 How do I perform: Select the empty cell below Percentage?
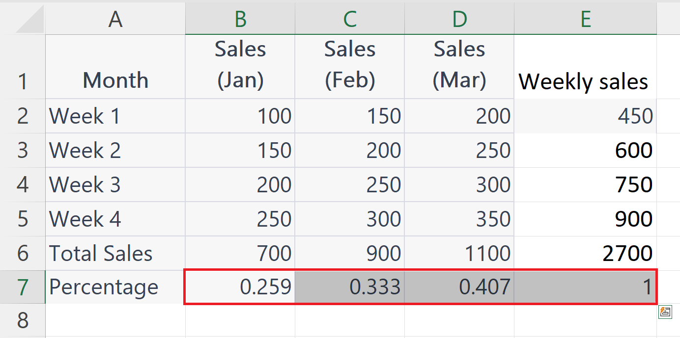click(114, 320)
